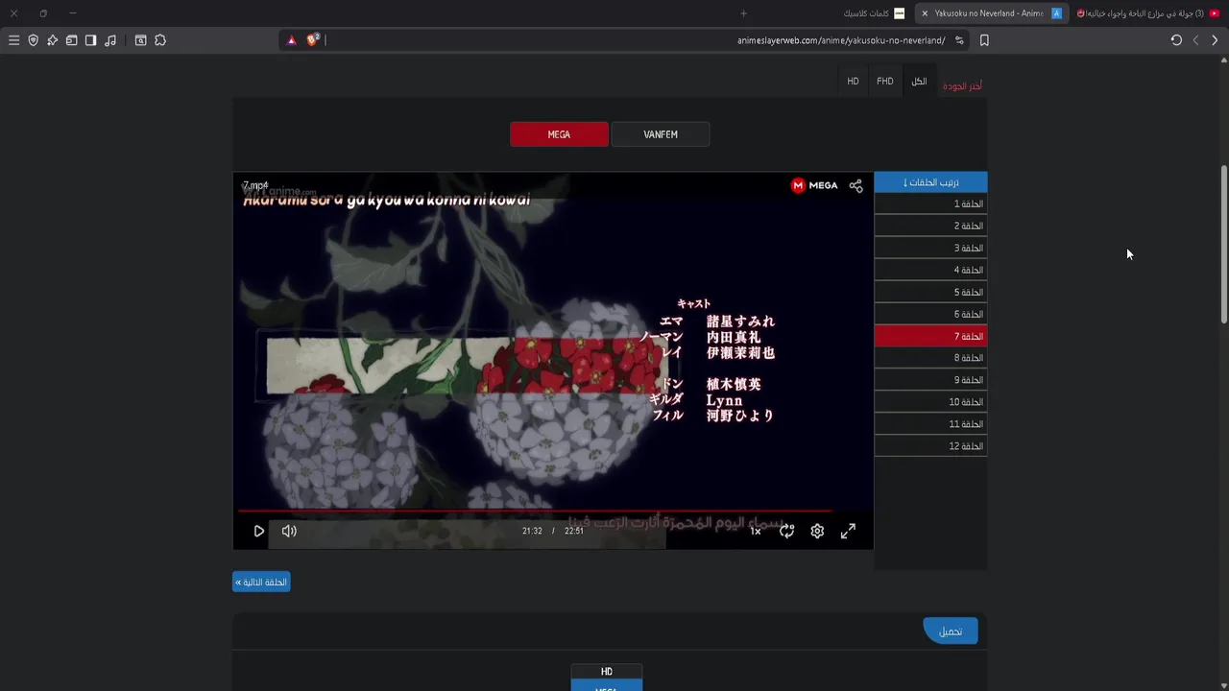The height and width of the screenshot is (691, 1229).
Task: Select the highlighted الحلقة 7 episode
Action: pos(930,337)
